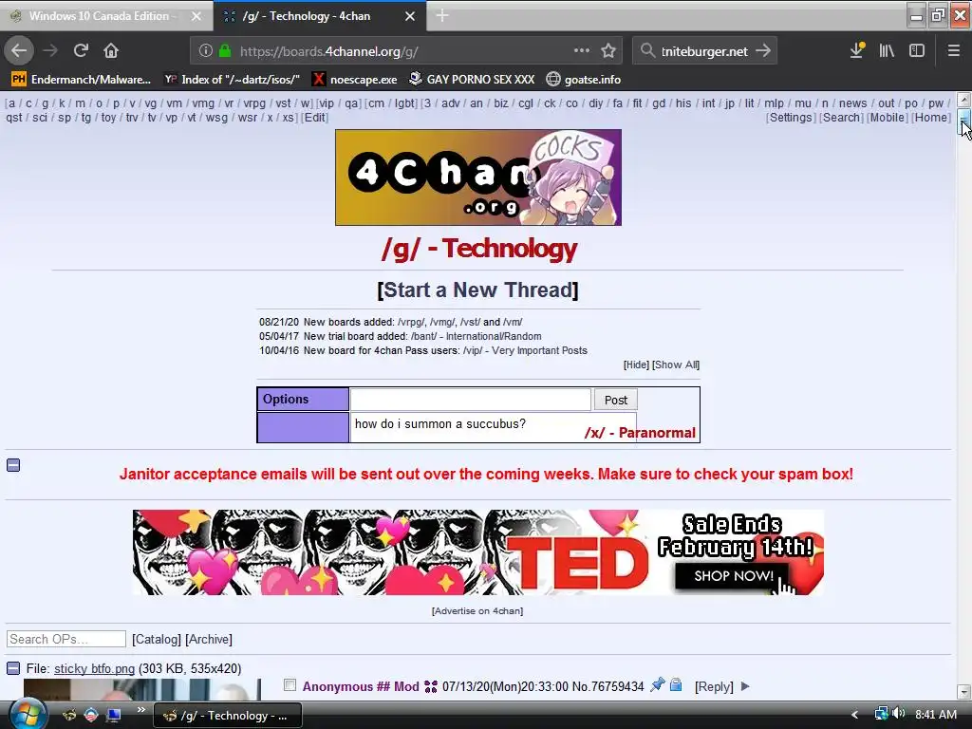Open the browser home page
The width and height of the screenshot is (972, 729).
(x=111, y=51)
